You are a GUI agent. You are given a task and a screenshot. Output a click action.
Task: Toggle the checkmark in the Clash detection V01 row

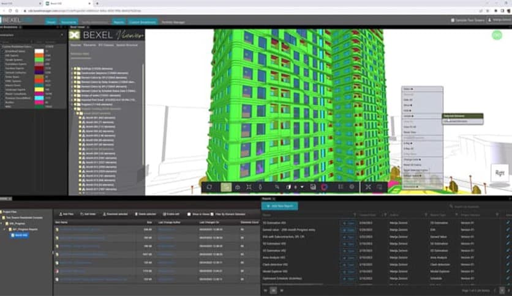508,264
